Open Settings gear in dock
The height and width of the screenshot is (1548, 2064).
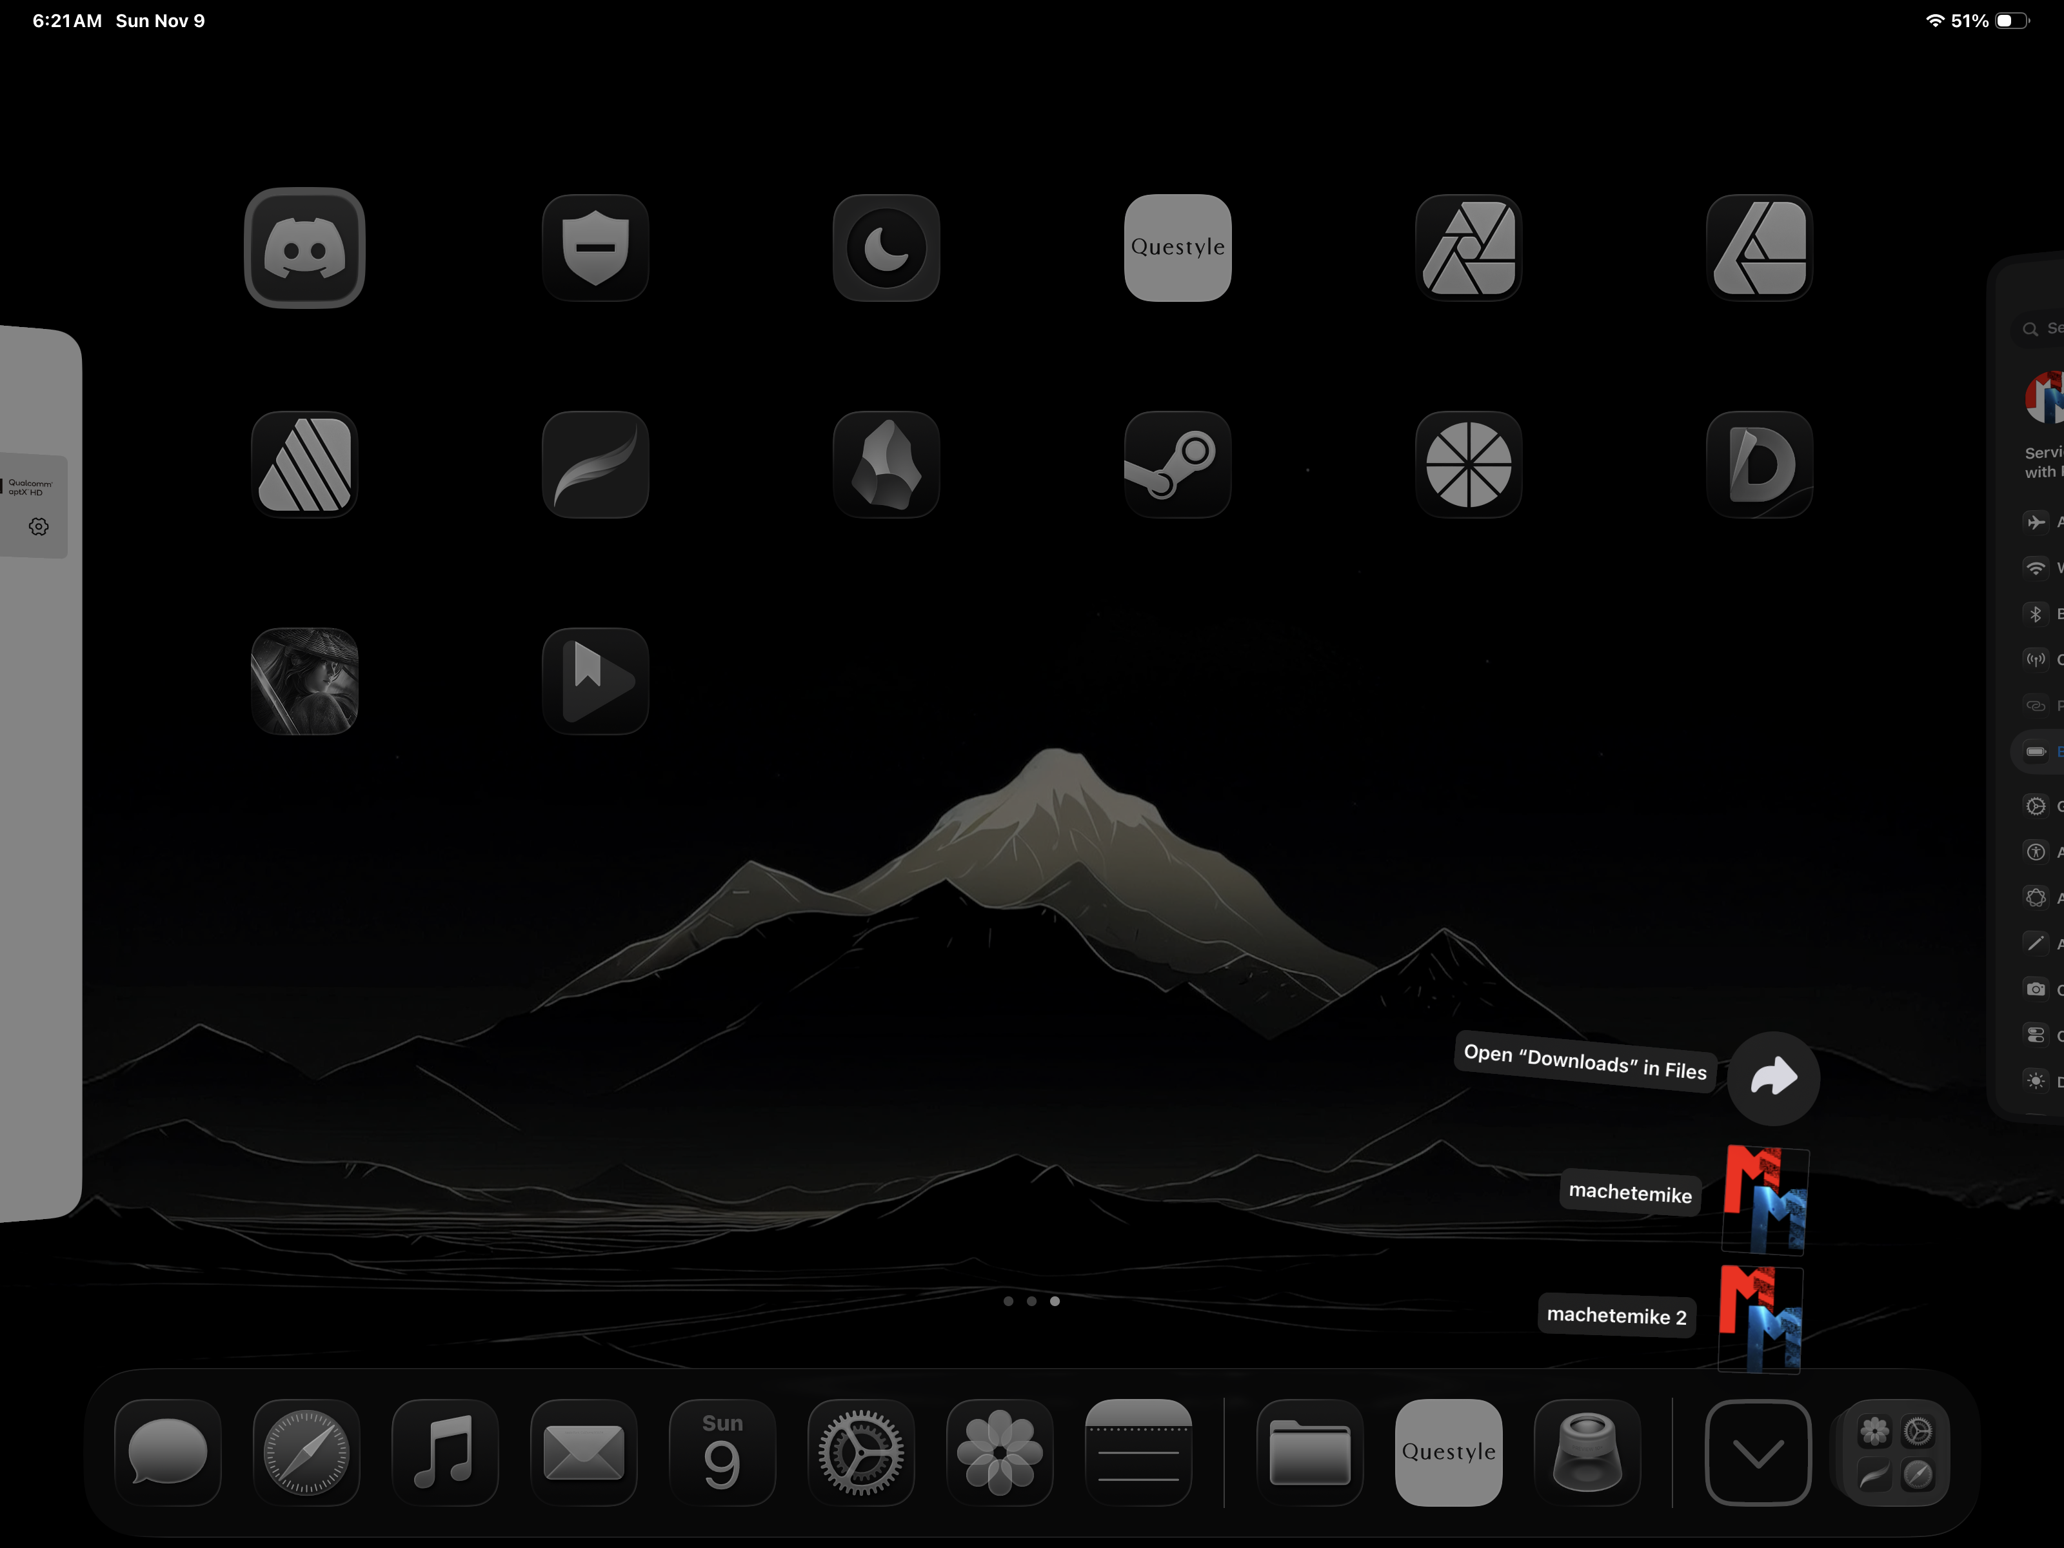pos(860,1452)
